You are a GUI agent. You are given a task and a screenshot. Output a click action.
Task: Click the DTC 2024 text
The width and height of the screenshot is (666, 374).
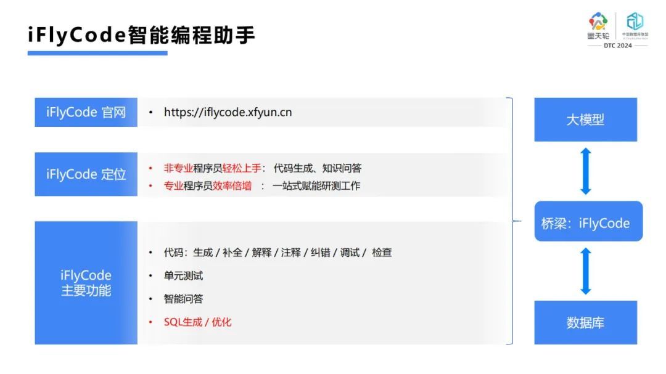[617, 46]
